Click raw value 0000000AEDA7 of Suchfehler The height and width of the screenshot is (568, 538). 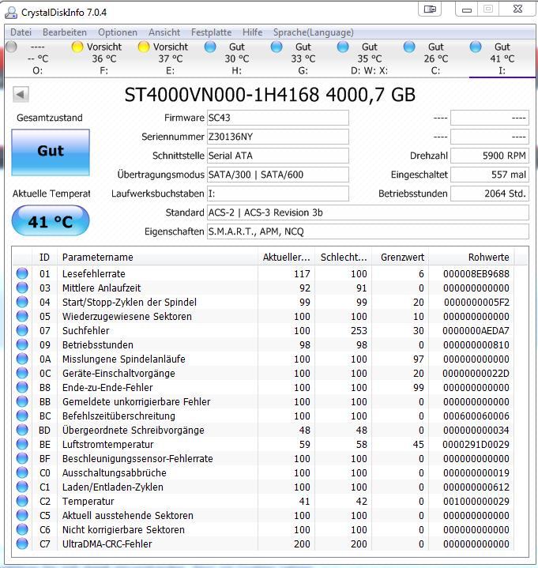(x=476, y=331)
